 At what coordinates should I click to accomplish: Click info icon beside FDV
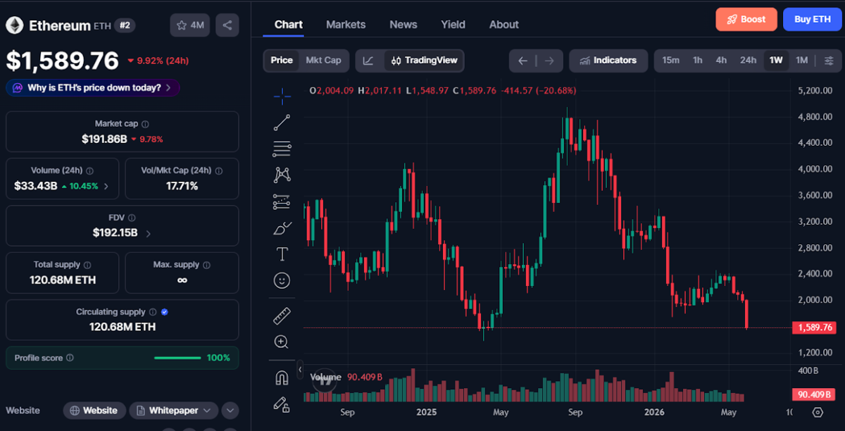pyautogui.click(x=132, y=218)
